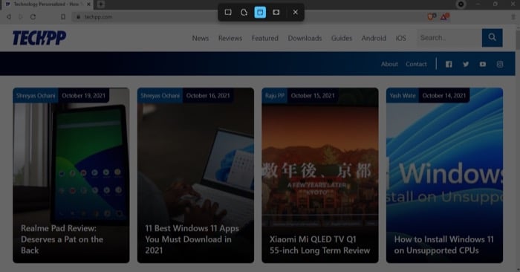Go back with the browser back arrow
The image size is (520, 272).
click(x=9, y=16)
